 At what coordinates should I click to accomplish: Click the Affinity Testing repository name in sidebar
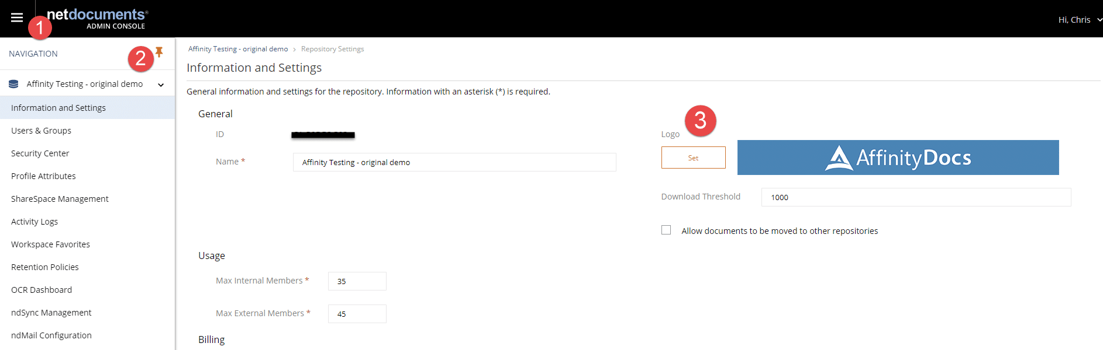coord(85,84)
